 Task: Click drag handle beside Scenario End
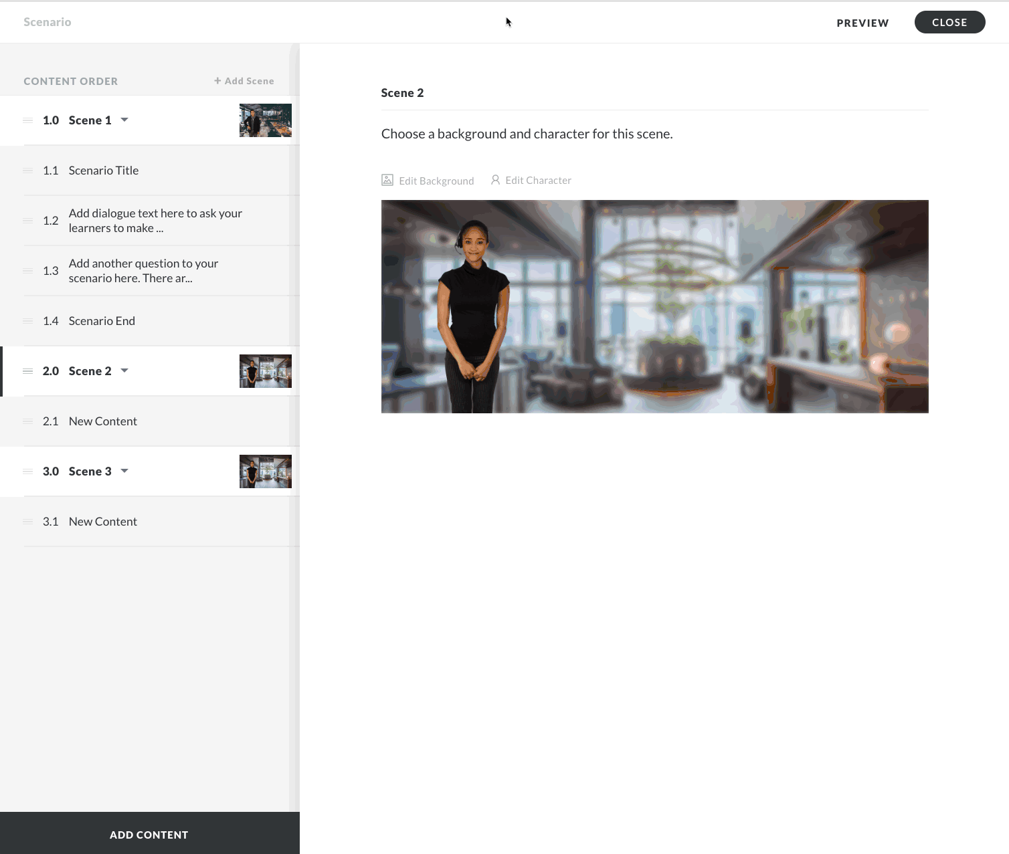point(28,321)
